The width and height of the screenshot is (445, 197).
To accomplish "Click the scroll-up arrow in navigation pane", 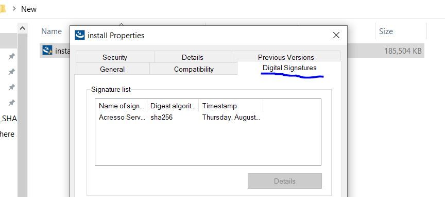I will (23, 28).
